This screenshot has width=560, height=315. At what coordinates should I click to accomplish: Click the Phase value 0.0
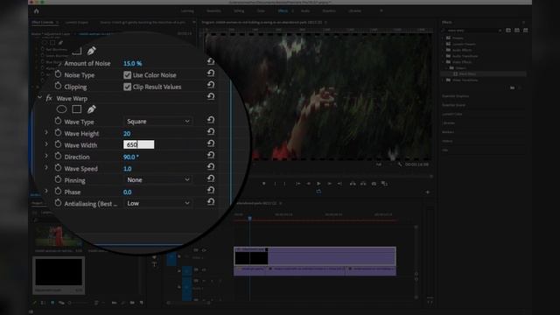pyautogui.click(x=128, y=192)
